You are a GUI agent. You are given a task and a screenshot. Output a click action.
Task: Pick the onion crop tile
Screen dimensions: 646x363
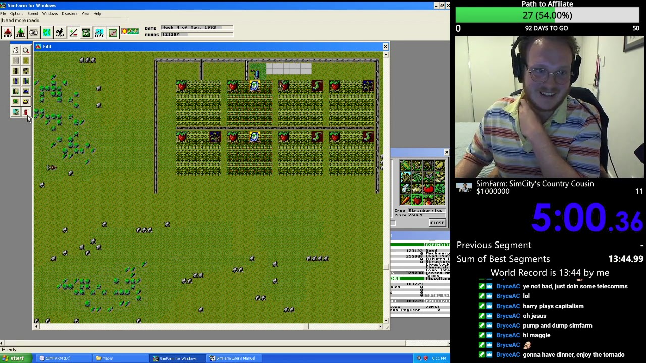click(417, 189)
